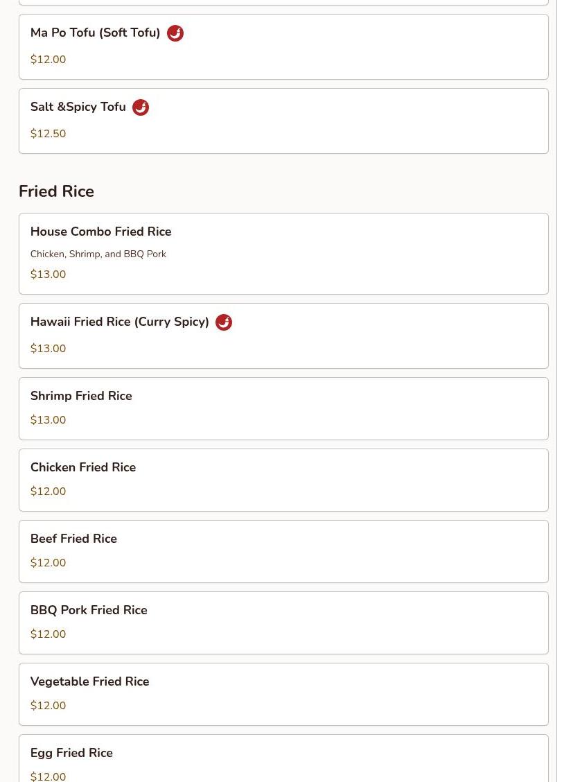Click the Fried Rice section heading
The width and height of the screenshot is (571, 782).
pos(56,191)
